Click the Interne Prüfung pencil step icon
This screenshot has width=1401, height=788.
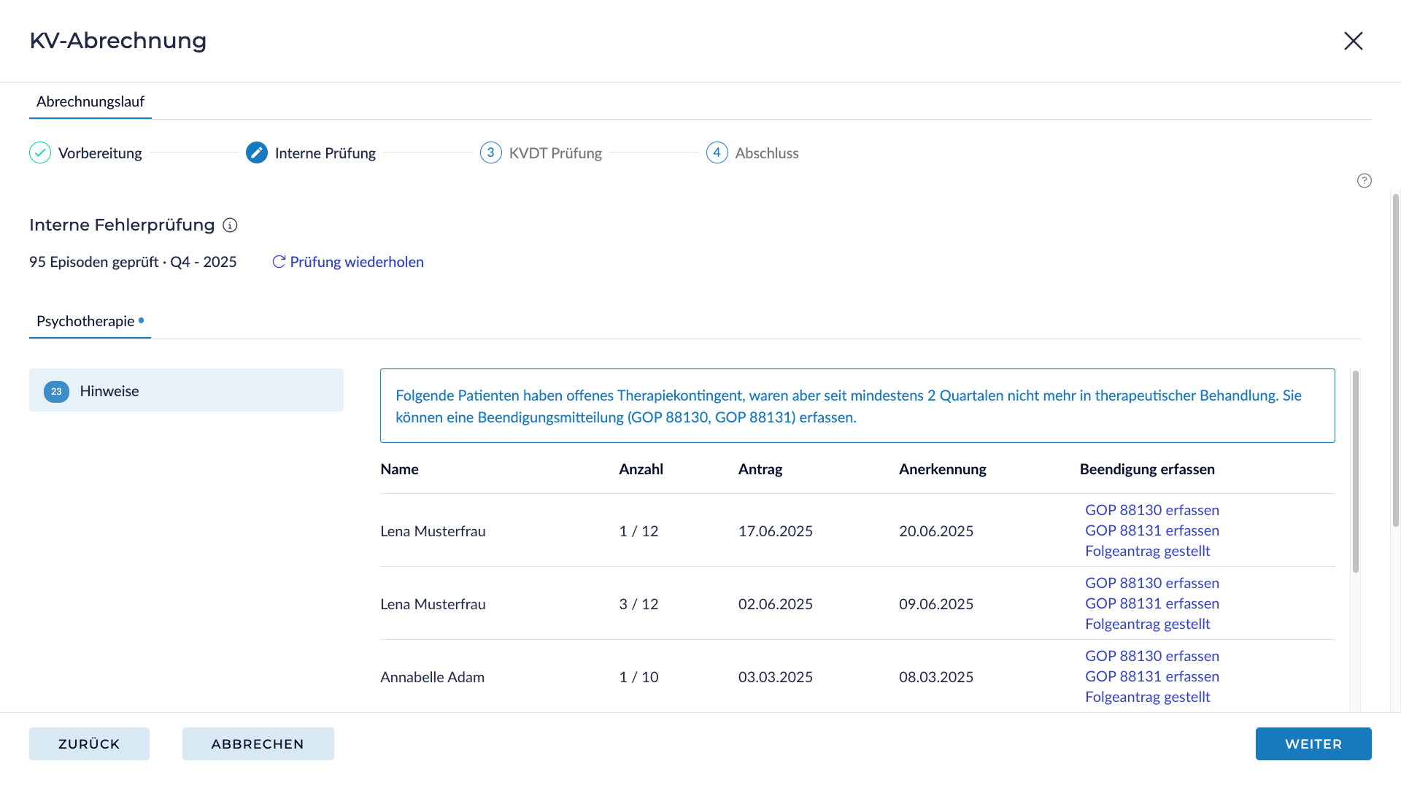point(257,153)
